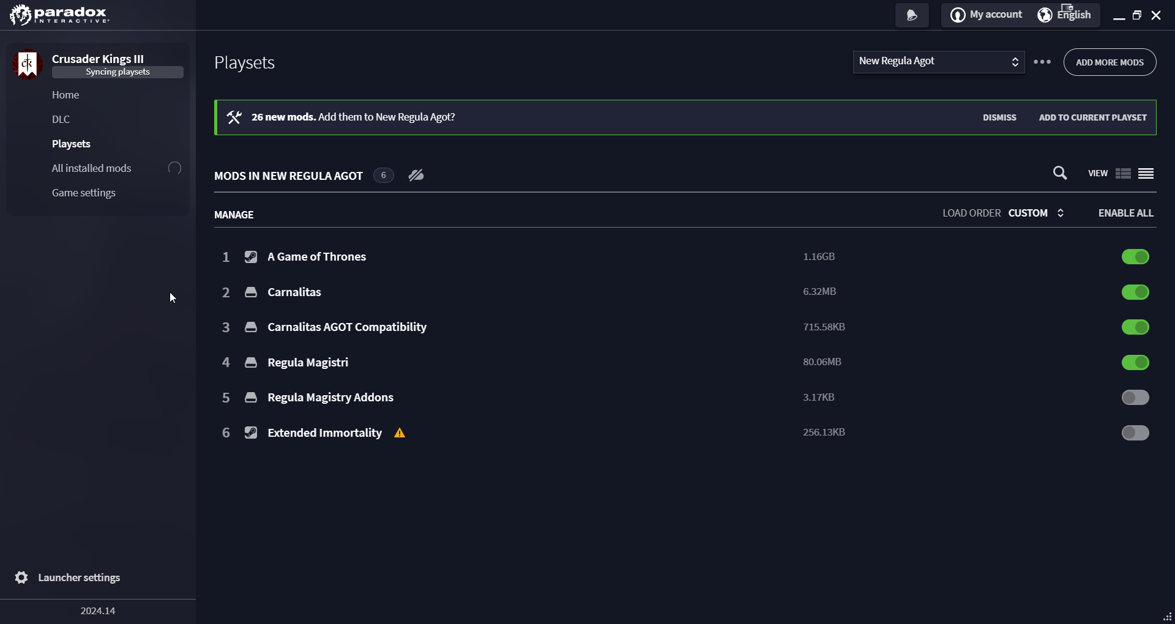Disable the A Game of Thrones mod toggle
1175x624 pixels.
coord(1135,257)
